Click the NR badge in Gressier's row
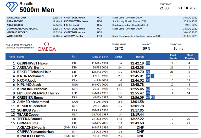 click(148, 98)
